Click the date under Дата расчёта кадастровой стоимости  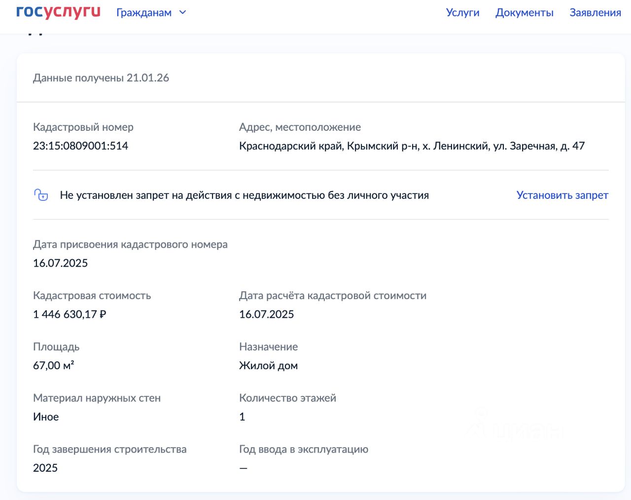pyautogui.click(x=266, y=314)
